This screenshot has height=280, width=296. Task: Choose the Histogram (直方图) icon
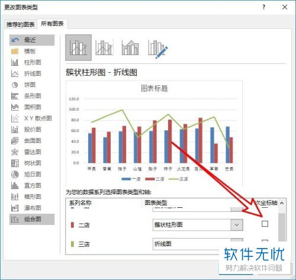(15, 185)
